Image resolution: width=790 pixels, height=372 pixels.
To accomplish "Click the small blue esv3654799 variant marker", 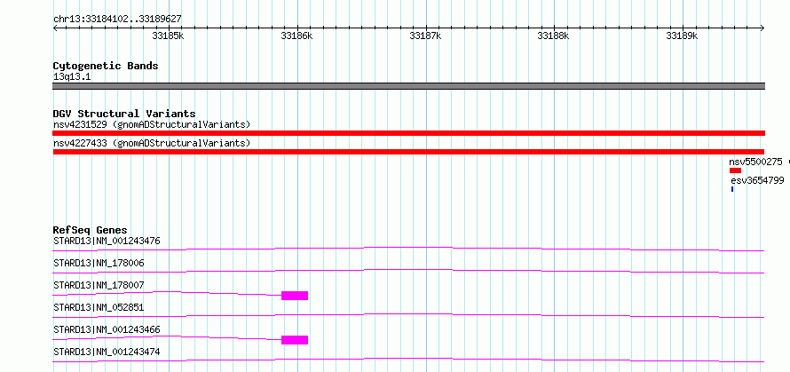I will (x=732, y=189).
